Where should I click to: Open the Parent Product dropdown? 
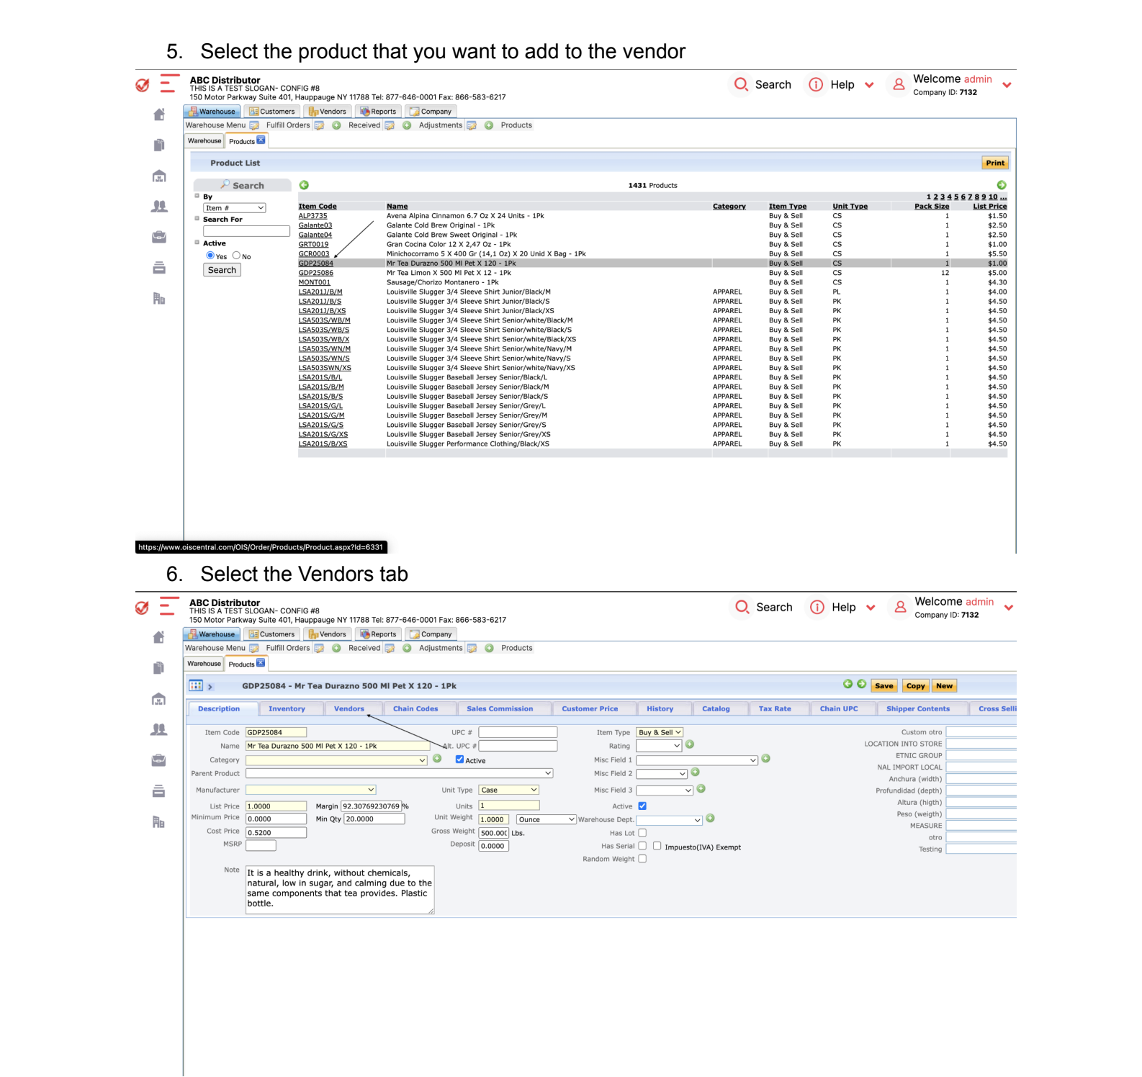(400, 774)
